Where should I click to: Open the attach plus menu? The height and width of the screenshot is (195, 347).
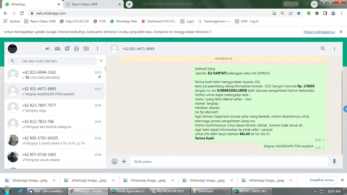tap(124, 161)
